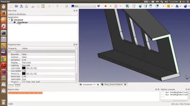Float the Property view panel

click(x=74, y=44)
